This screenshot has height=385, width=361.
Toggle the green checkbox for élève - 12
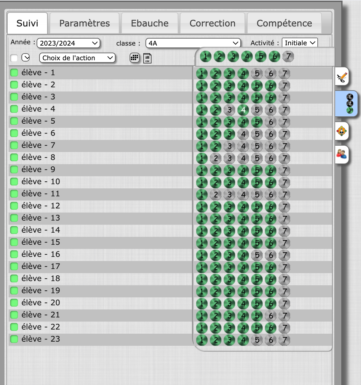pyautogui.click(x=14, y=206)
